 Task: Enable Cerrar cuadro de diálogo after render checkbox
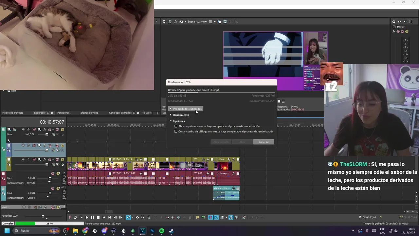click(x=176, y=131)
